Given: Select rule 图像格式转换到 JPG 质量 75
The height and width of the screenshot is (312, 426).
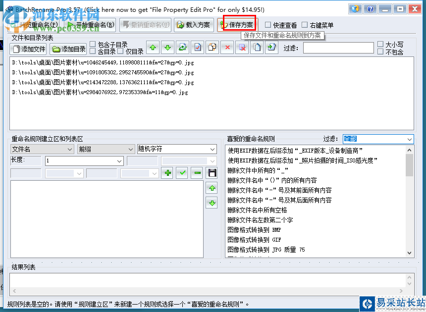Looking at the screenshot, I should (266, 250).
